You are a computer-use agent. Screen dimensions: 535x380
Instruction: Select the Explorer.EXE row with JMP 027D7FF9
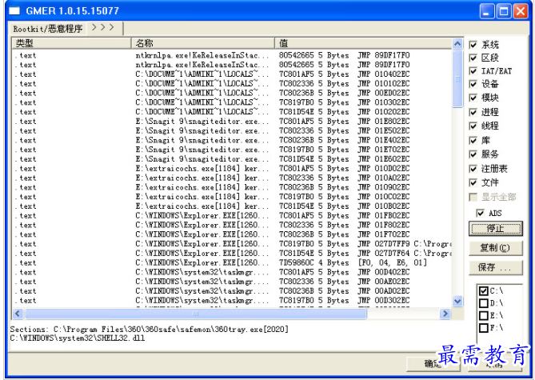pyautogui.click(x=232, y=244)
